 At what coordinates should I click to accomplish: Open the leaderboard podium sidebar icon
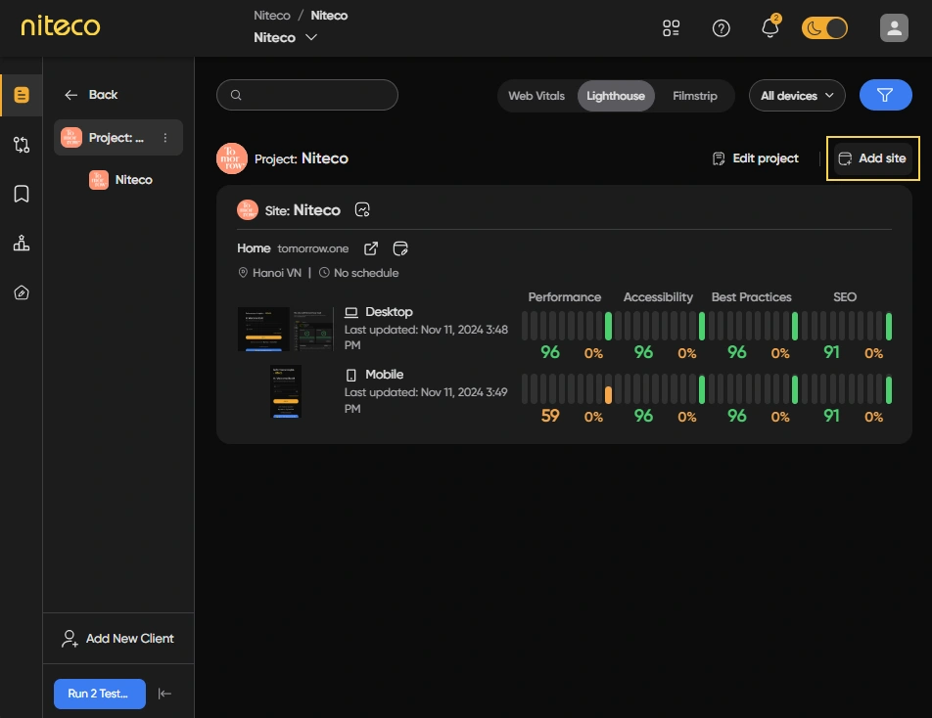pyautogui.click(x=22, y=243)
